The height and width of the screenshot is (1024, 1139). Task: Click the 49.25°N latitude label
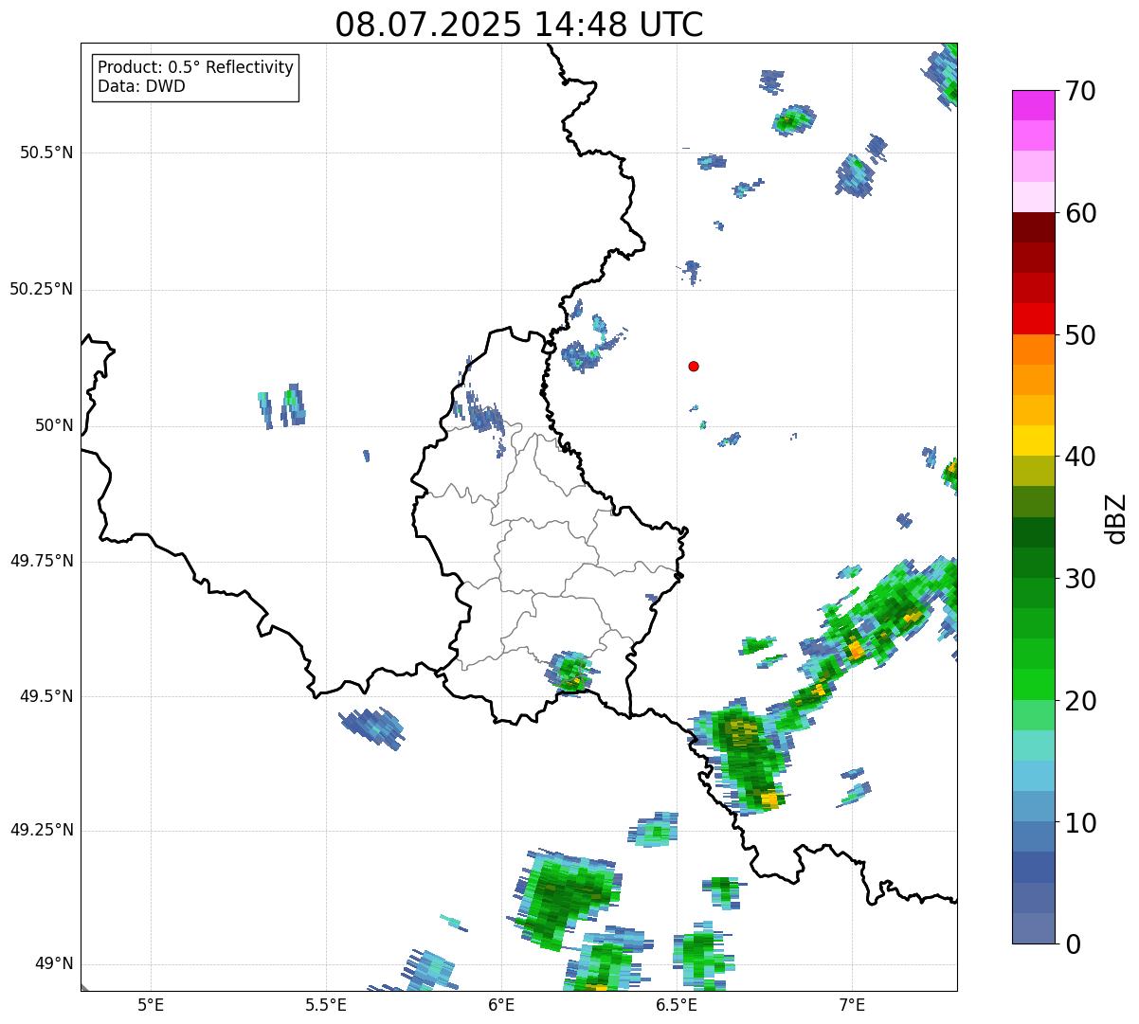pyautogui.click(x=41, y=831)
